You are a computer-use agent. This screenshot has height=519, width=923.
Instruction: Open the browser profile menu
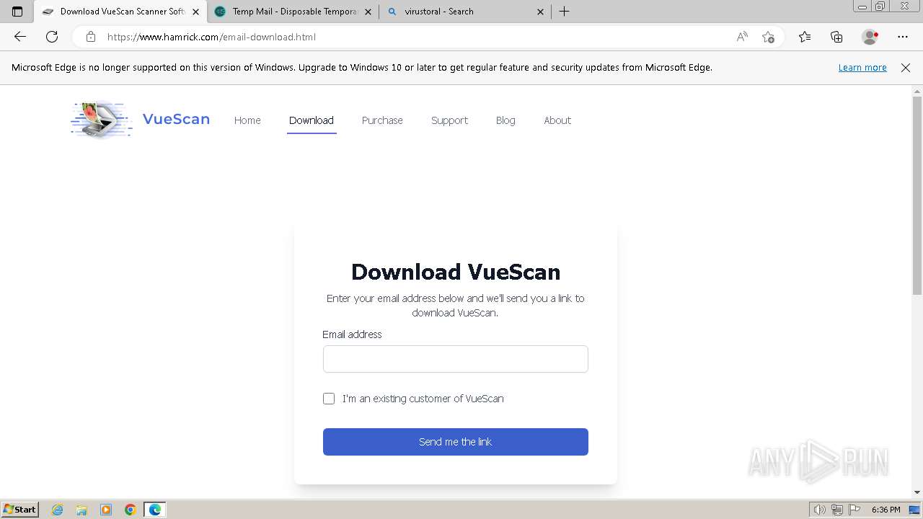pos(870,37)
